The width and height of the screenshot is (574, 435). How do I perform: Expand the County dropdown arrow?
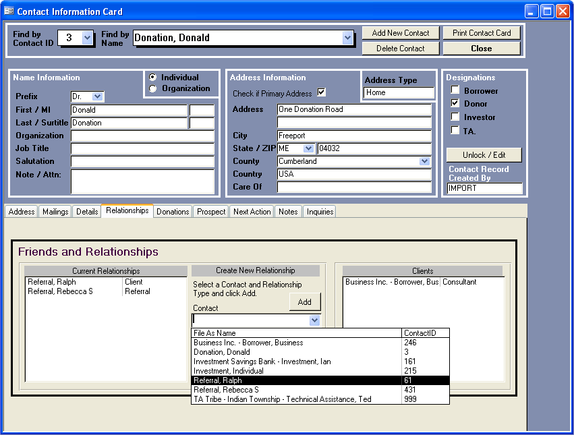pyautogui.click(x=424, y=161)
